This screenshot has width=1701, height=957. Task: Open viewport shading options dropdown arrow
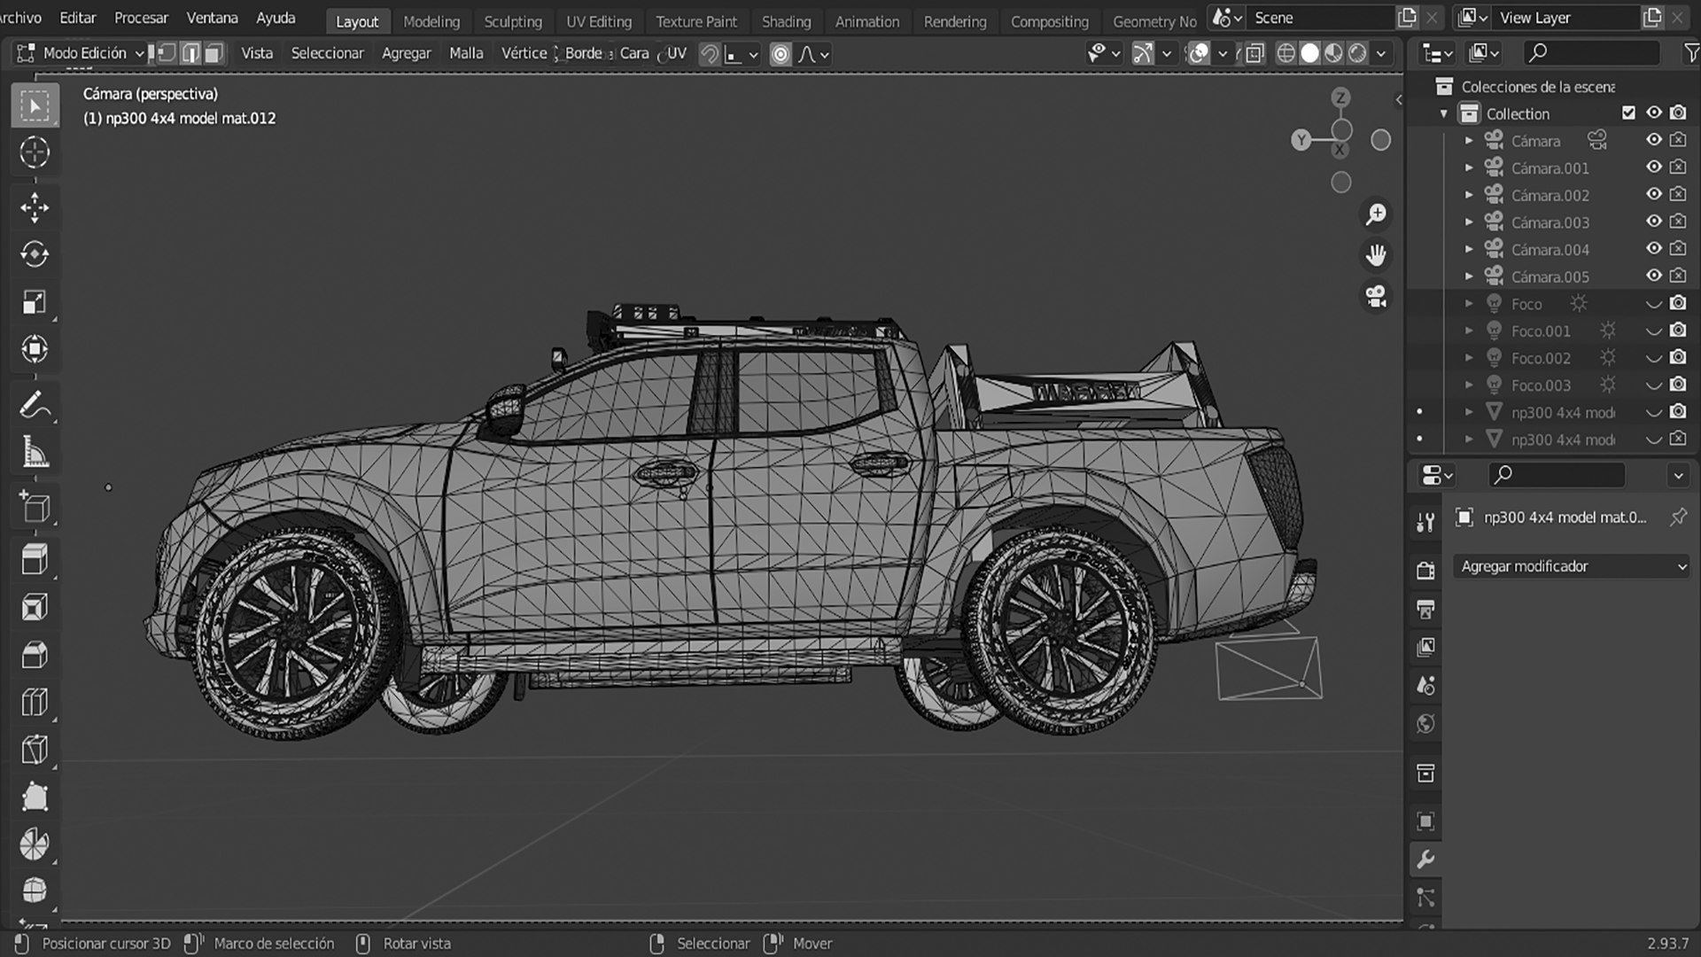pos(1380,54)
